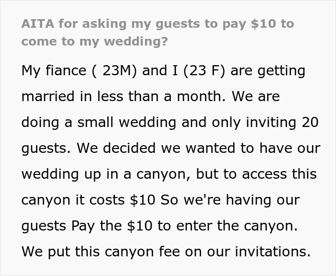Click the word "married" in the paragraph
336x276 pixels.
(x=48, y=96)
